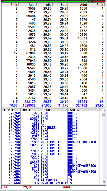
Task: Select the ask quantity 13631
Action: [x=82, y=38]
